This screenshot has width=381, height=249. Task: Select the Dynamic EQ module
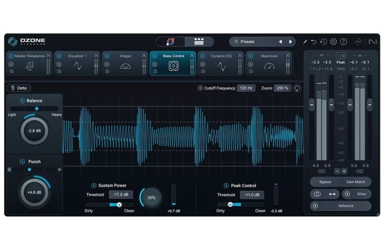tap(221, 63)
